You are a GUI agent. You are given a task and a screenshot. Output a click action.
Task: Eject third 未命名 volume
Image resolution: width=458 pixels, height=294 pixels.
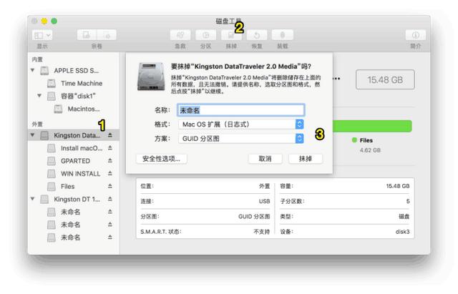pos(110,237)
